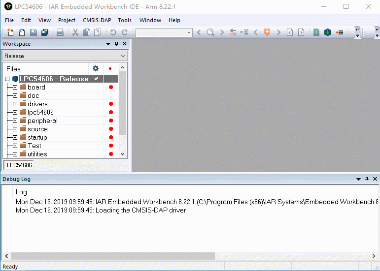Click the quick search text box
This screenshot has width=380, height=271.
tap(161, 32)
